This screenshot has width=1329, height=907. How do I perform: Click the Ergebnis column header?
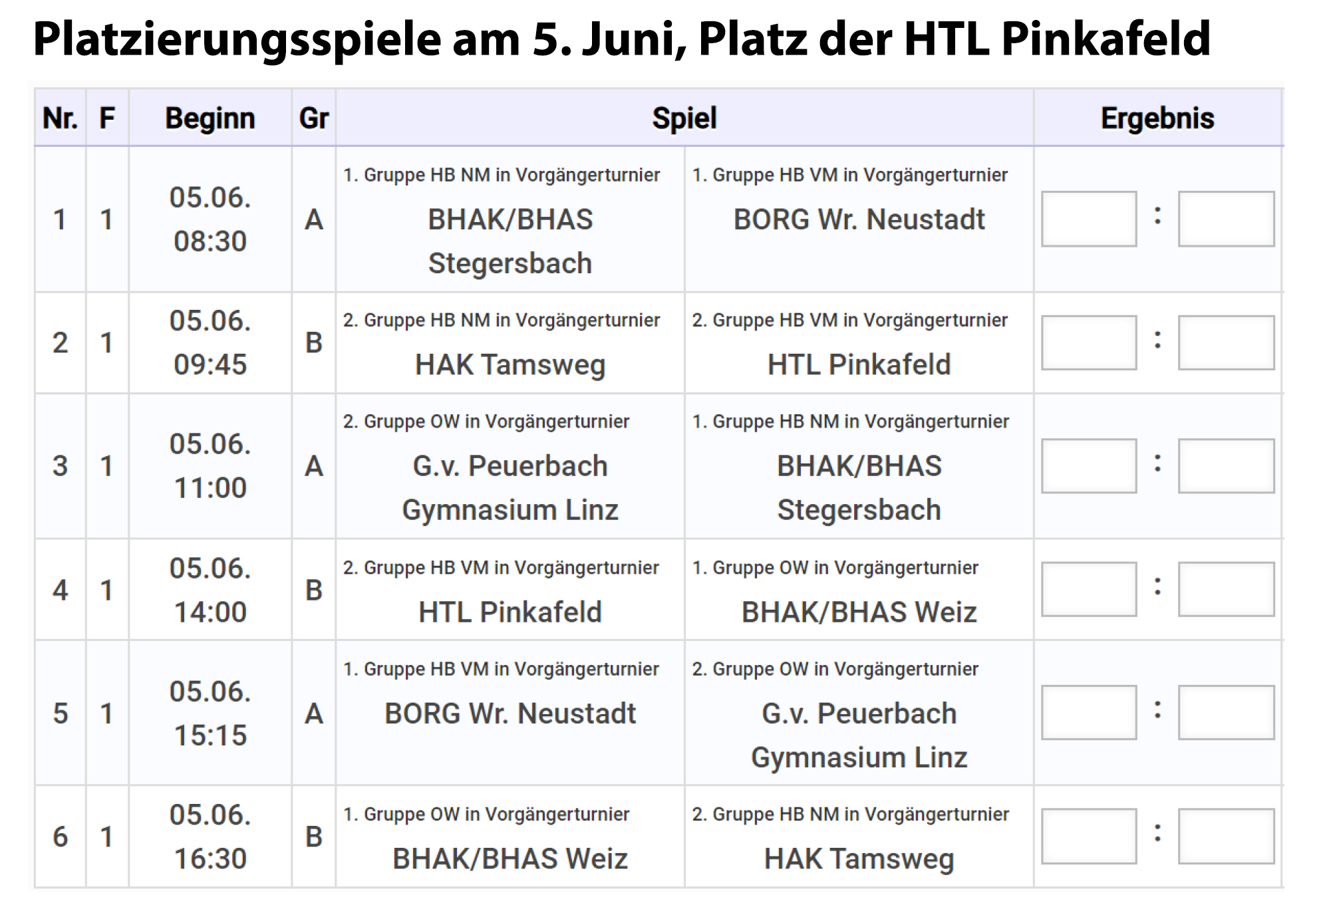pos(1157,118)
